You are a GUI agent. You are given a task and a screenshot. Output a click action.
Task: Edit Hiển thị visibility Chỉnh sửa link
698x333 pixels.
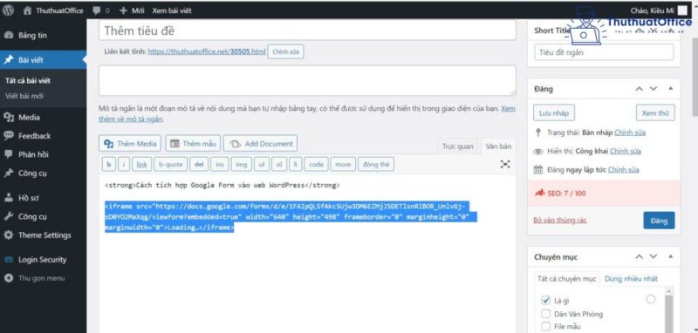(626, 151)
